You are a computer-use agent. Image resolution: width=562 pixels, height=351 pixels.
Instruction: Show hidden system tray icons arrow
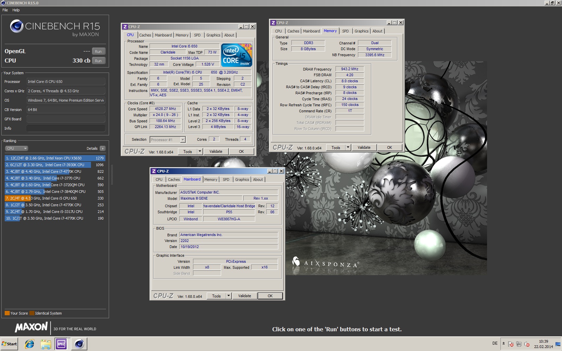point(503,344)
